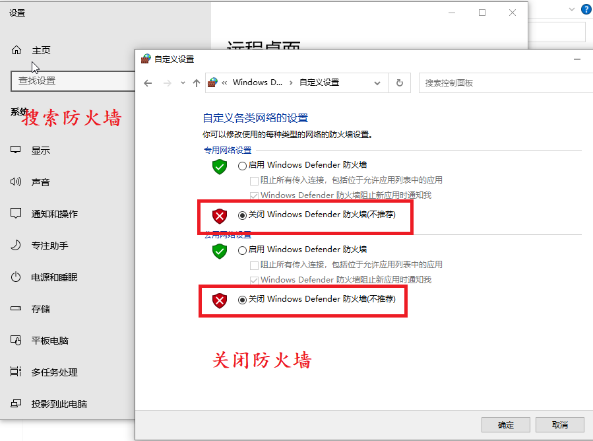The image size is (593, 441).
Task: Select 关闭 firewall for public network
Action: [242, 300]
